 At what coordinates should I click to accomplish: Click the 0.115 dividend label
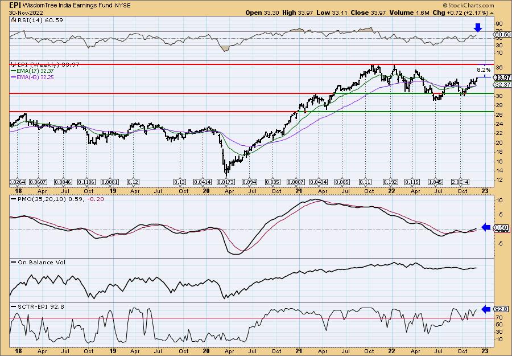[412, 182]
